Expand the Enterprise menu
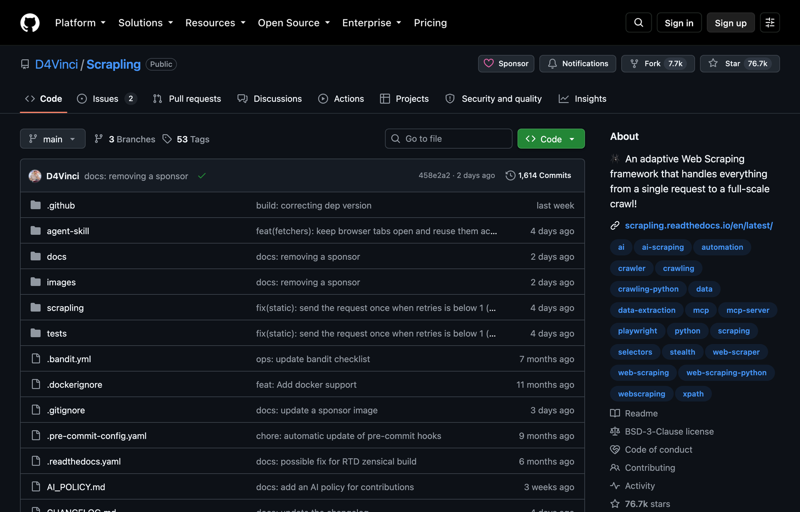The image size is (800, 512). pyautogui.click(x=372, y=22)
